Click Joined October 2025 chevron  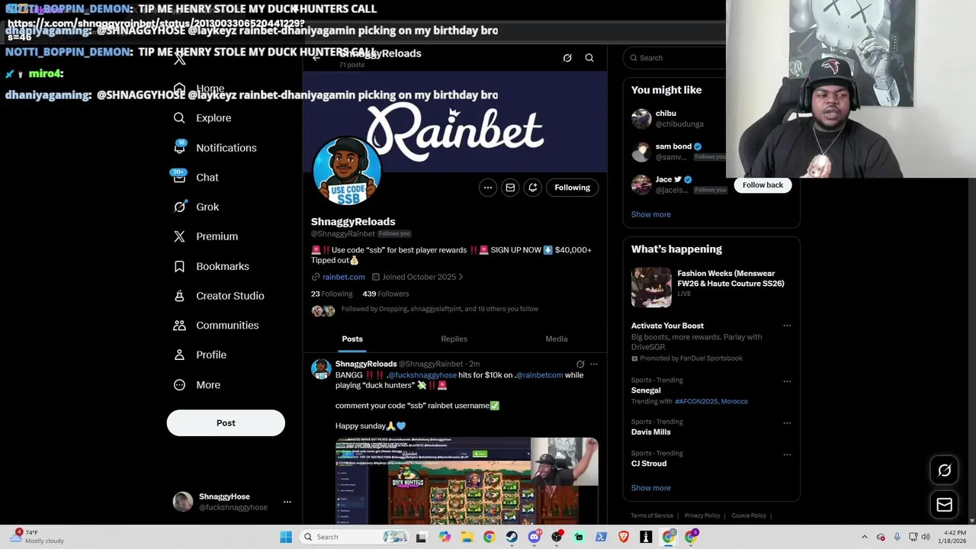click(461, 277)
